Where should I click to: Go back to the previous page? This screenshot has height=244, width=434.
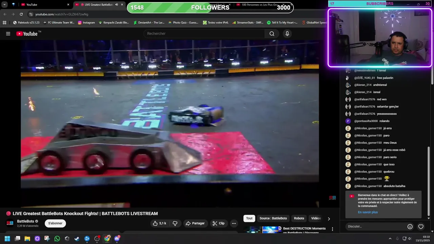coord(5,14)
